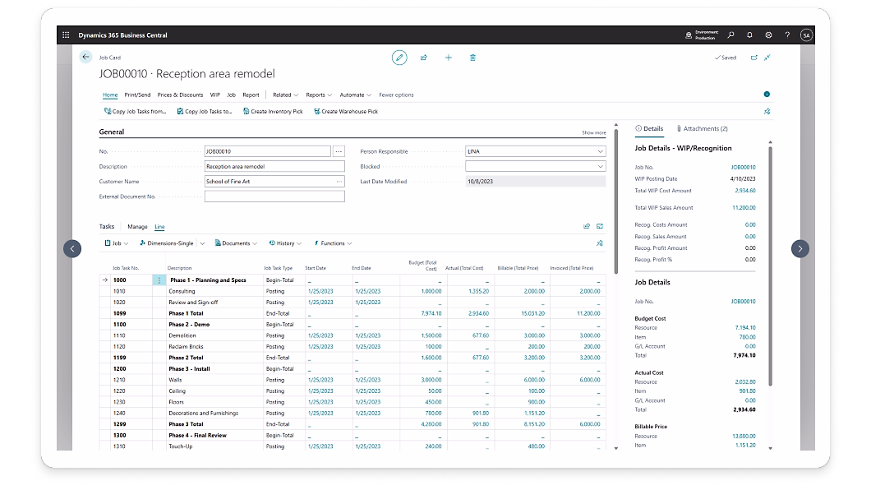Expand the Functions dropdown
This screenshot has width=871, height=490.
tap(333, 243)
